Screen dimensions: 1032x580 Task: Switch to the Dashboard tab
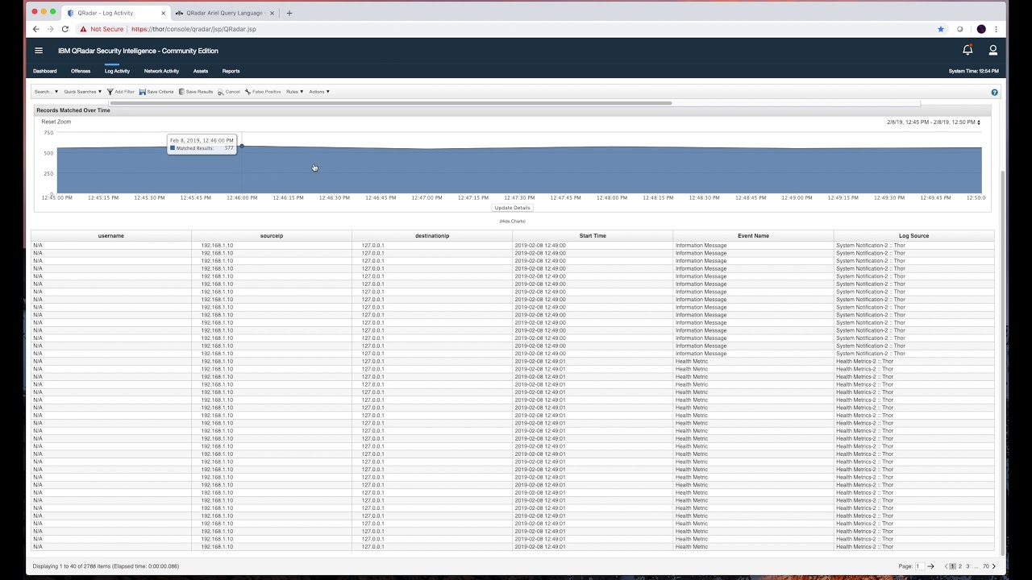[45, 71]
